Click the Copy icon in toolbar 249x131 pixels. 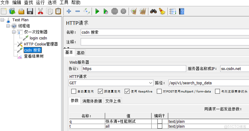click(x=49, y=11)
